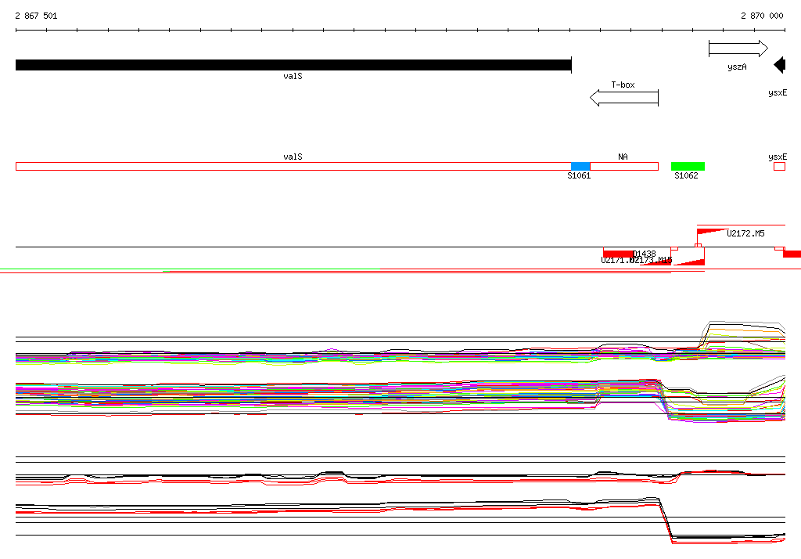
Task: Click the red-outlined NA segment
Action: [624, 166]
